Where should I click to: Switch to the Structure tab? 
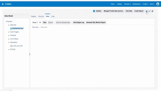[41, 16]
